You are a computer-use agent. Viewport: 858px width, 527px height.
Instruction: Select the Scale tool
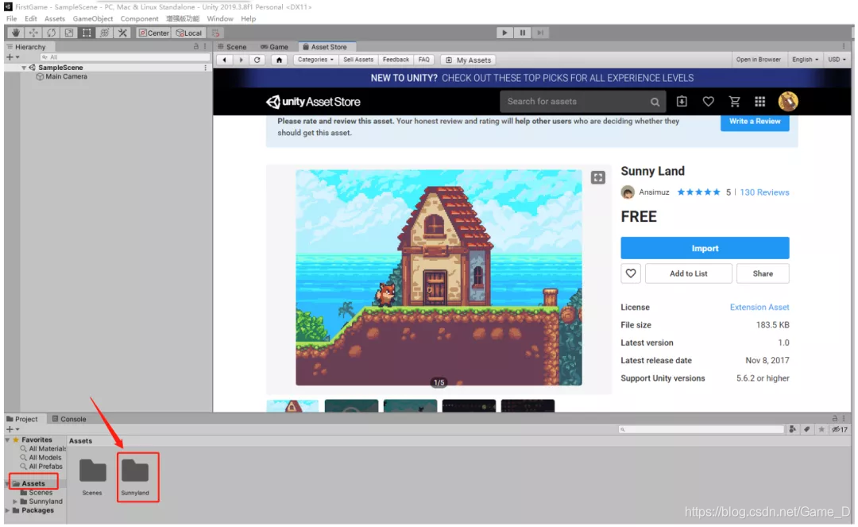coord(69,33)
